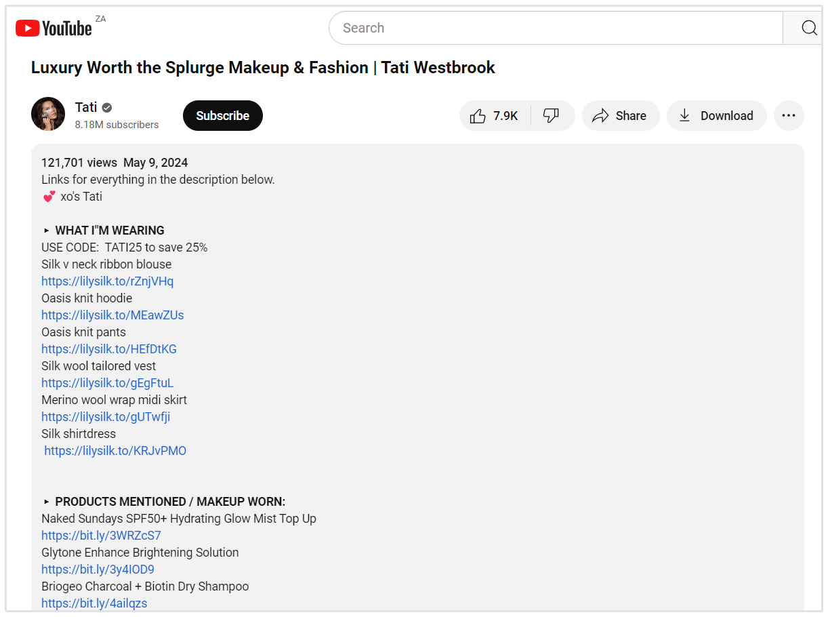The height and width of the screenshot is (617, 828).
Task: Open the Briogeo Dry Shampoo bit.ly link
Action: tap(94, 603)
